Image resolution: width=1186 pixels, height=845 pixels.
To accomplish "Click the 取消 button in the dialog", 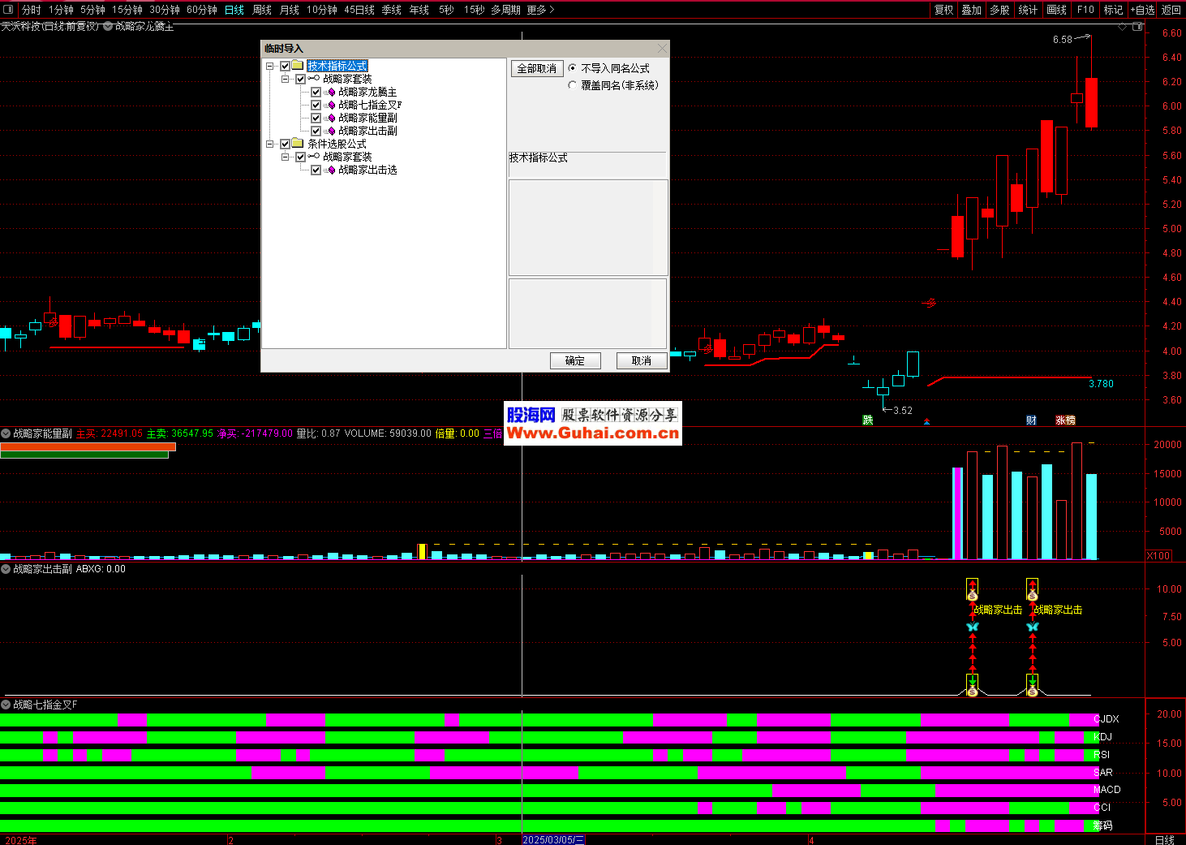I will 642,360.
